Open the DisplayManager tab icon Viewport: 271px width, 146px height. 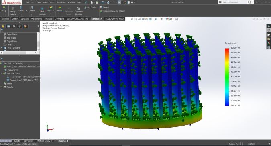pos(26,26)
